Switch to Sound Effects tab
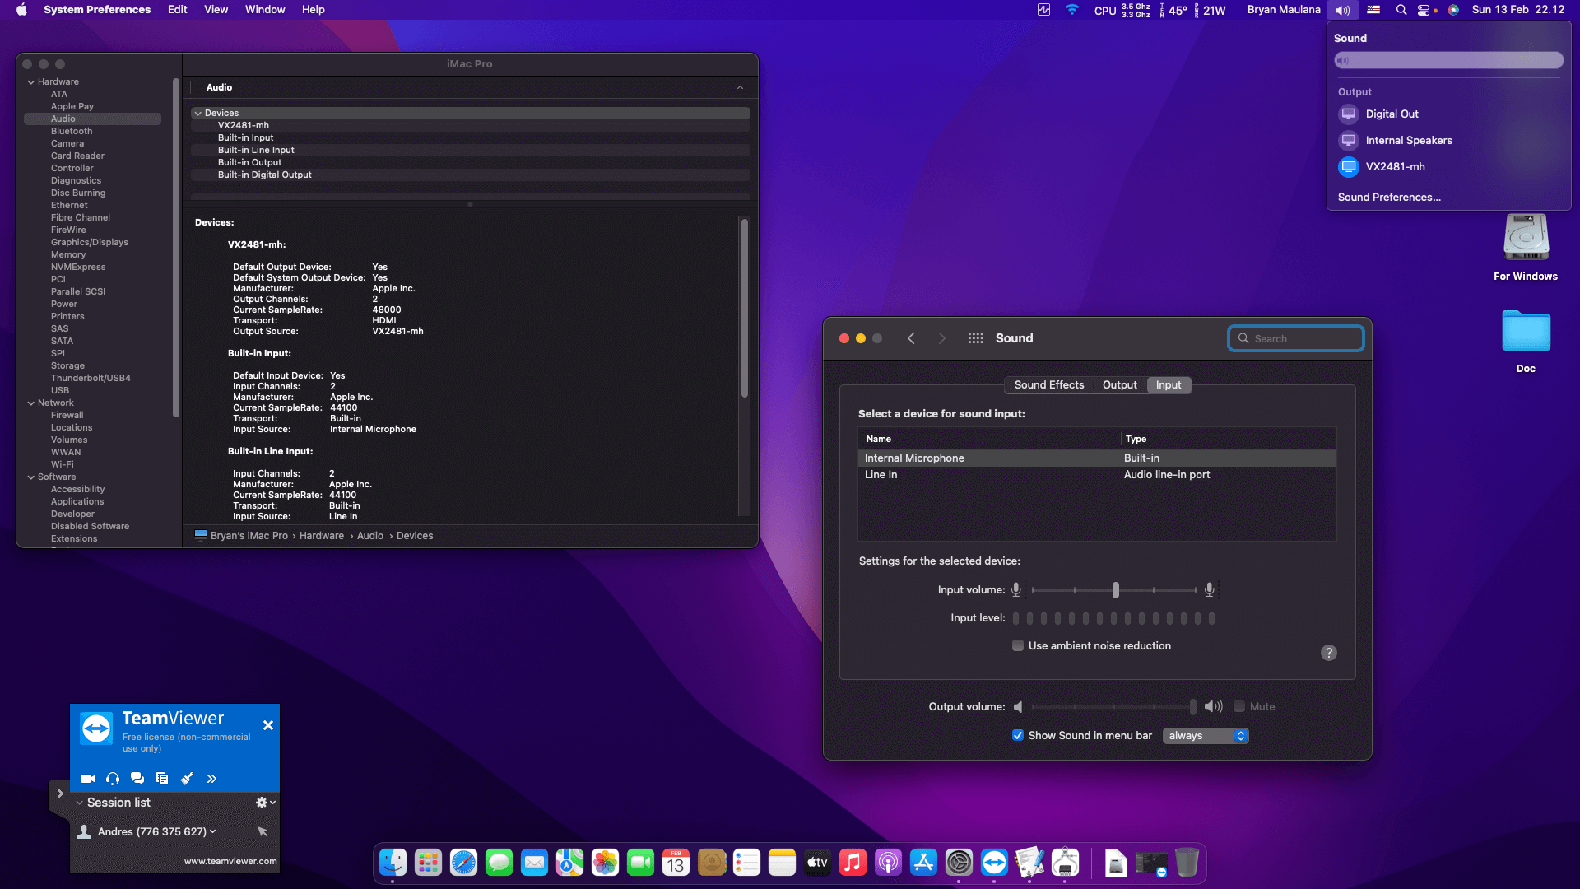This screenshot has width=1580, height=889. click(1049, 385)
